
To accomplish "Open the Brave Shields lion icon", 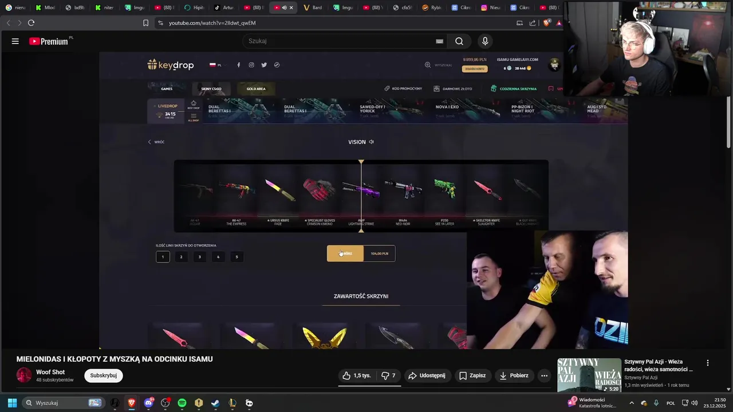I will pyautogui.click(x=546, y=23).
